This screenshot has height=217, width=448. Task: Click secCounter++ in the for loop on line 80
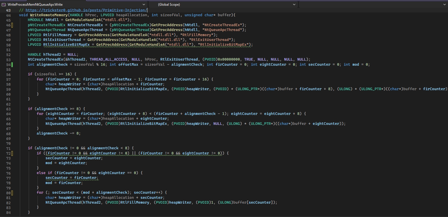click(x=147, y=193)
